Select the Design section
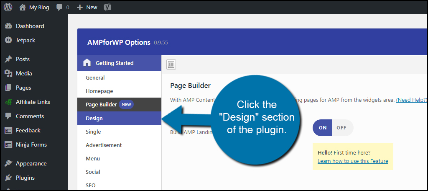 tap(119, 118)
